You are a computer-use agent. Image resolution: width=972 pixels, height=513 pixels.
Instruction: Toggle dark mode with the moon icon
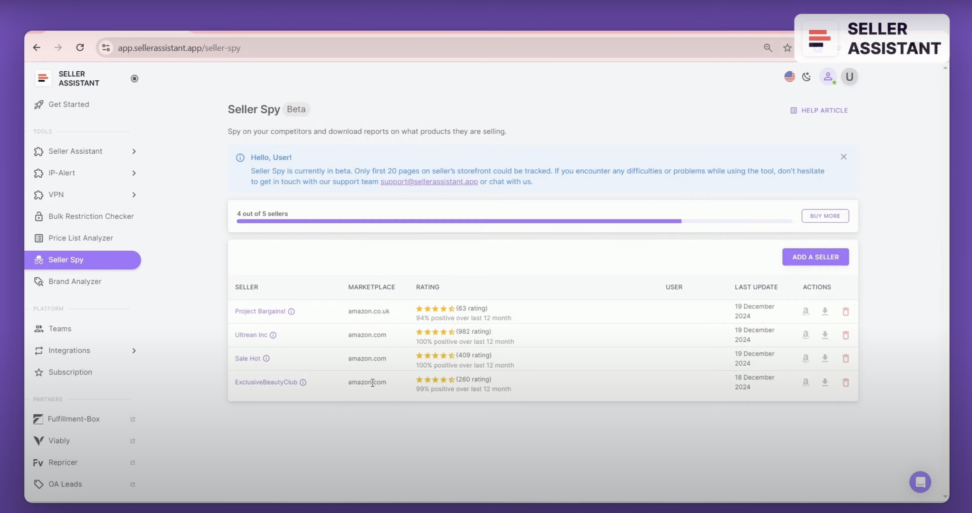coord(807,76)
